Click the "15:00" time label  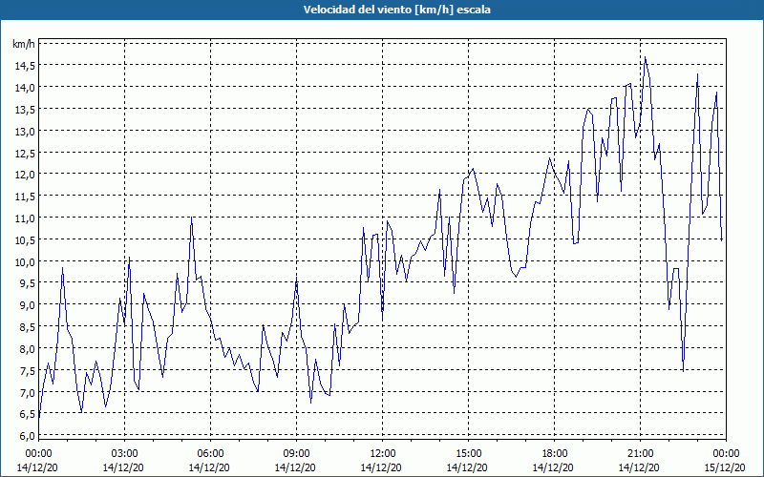[468, 454]
